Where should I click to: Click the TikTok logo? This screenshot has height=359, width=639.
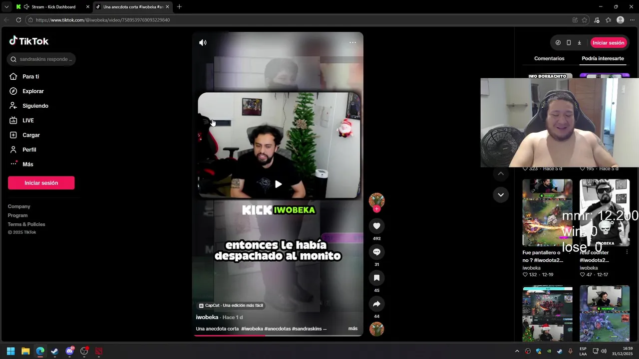pyautogui.click(x=29, y=41)
